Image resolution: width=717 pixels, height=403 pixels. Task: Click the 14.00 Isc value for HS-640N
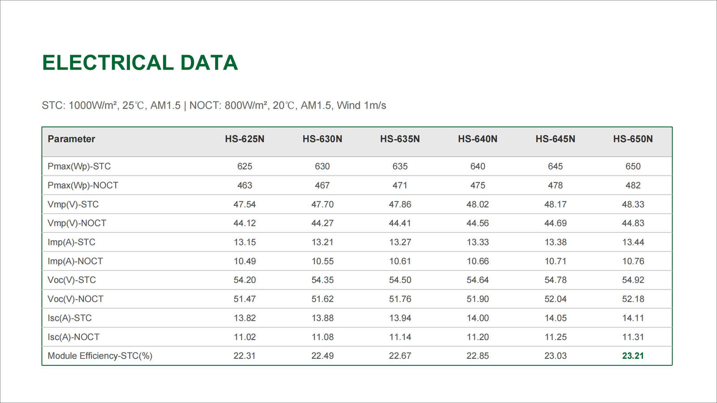(478, 318)
